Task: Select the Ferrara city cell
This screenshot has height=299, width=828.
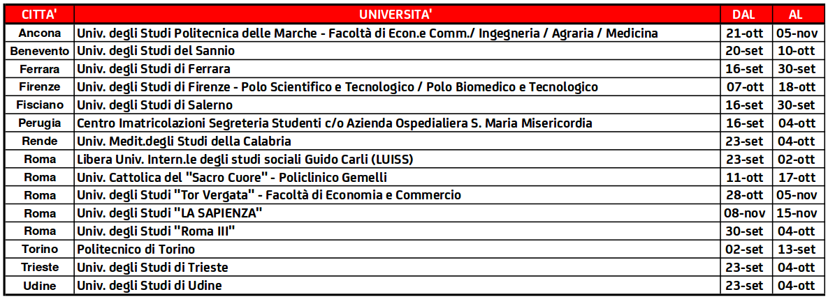Action: coord(39,69)
